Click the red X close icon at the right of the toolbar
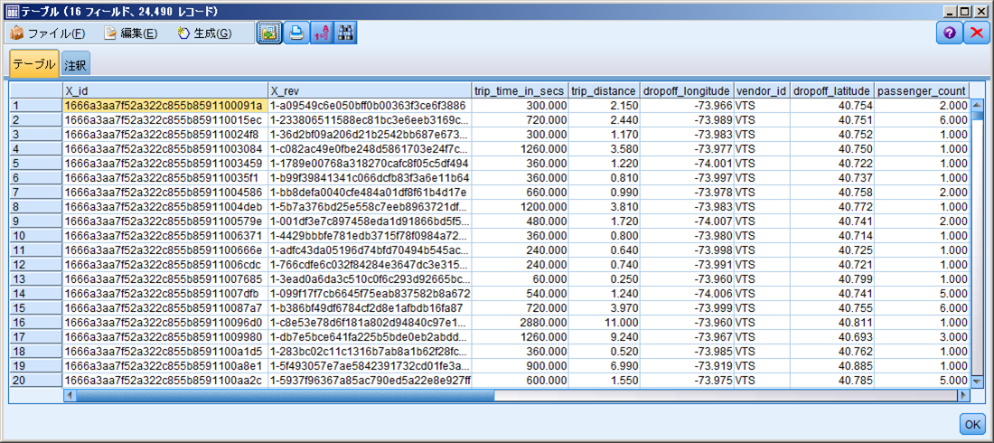The image size is (994, 443). (976, 33)
